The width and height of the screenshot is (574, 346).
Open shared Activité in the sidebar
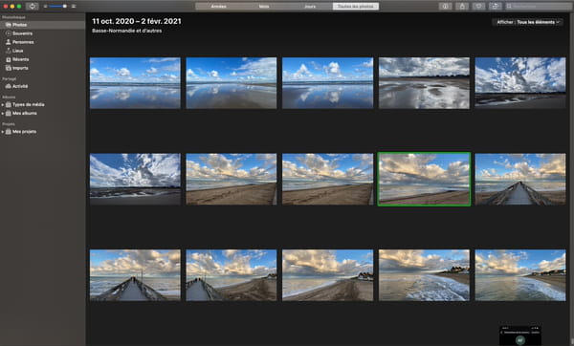(42, 86)
